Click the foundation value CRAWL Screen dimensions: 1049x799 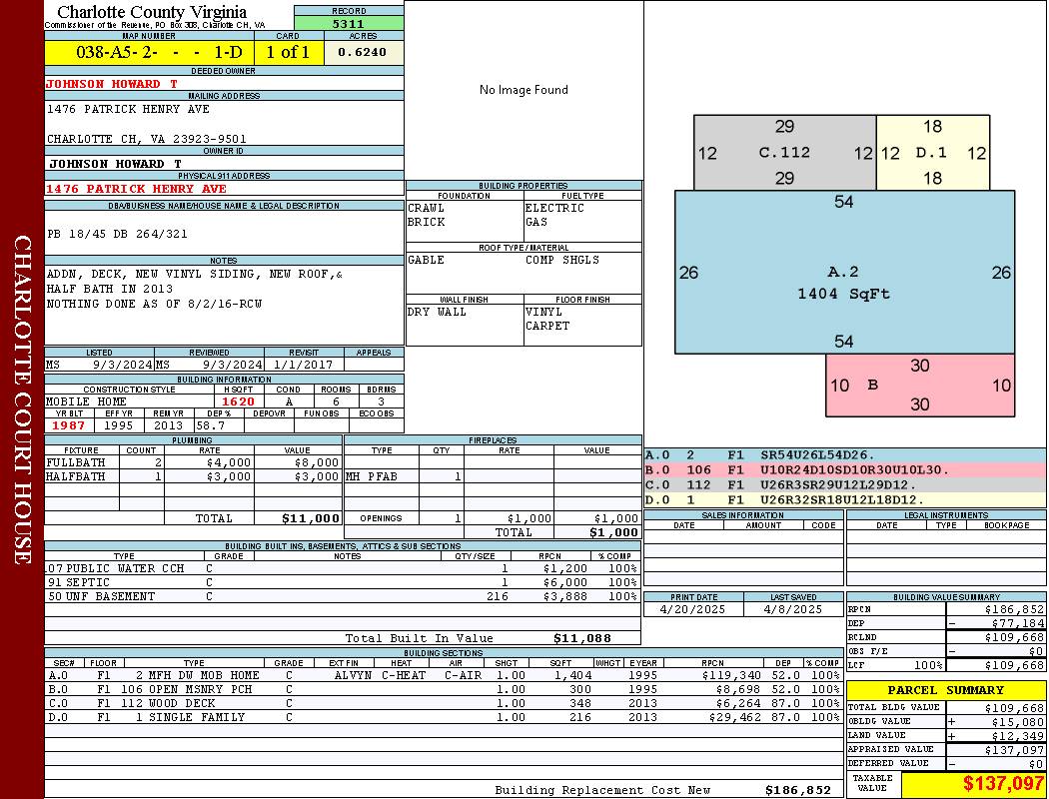(427, 208)
